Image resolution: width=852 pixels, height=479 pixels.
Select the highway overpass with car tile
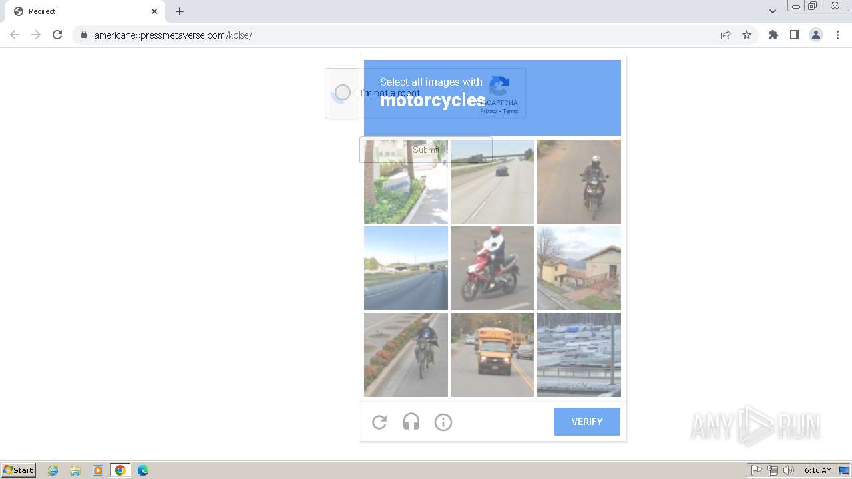pos(493,182)
